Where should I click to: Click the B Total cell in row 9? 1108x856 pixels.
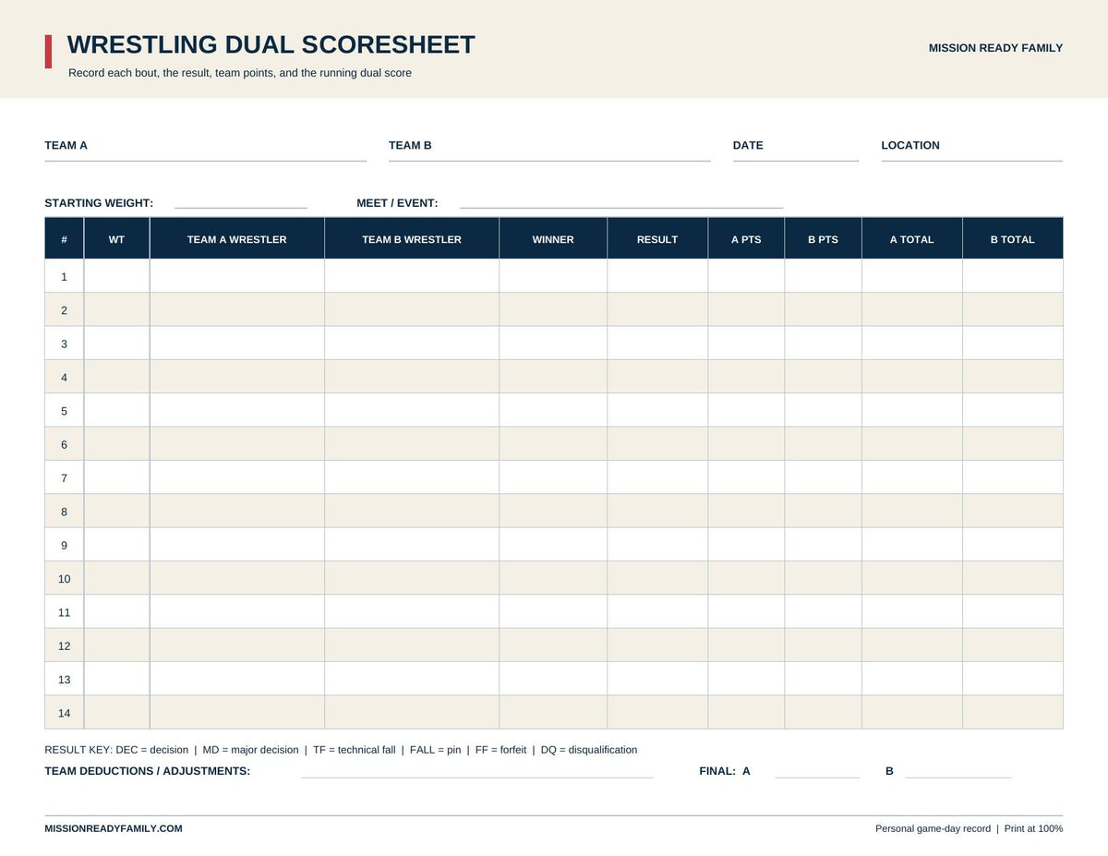(1013, 545)
